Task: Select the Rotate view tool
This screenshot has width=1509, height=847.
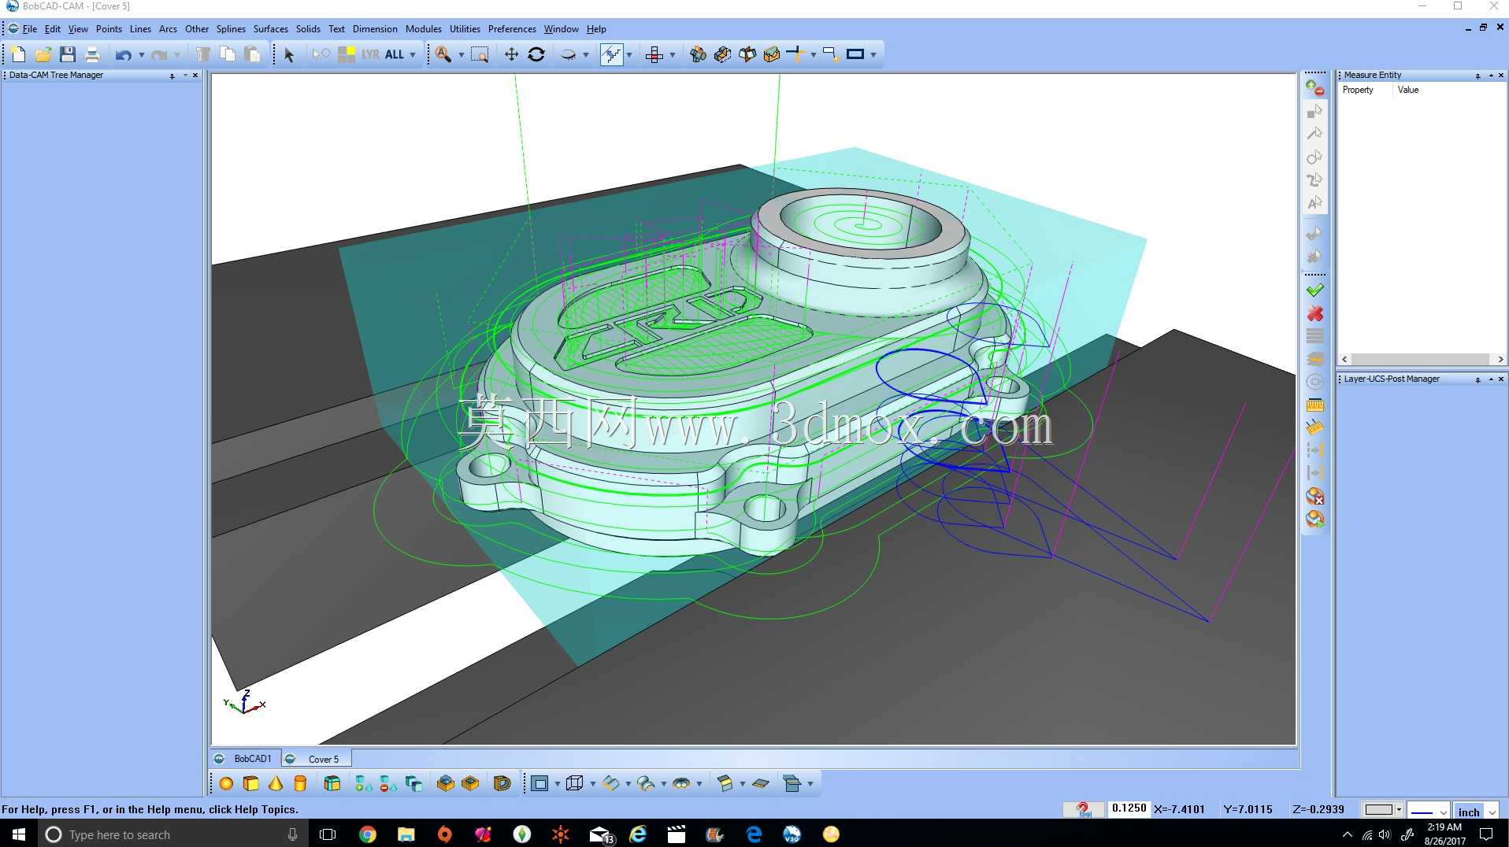Action: (536, 54)
